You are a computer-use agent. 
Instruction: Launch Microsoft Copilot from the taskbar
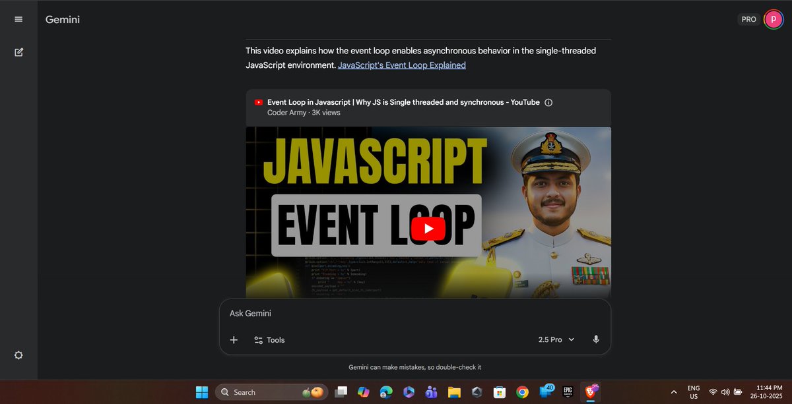[364, 392]
